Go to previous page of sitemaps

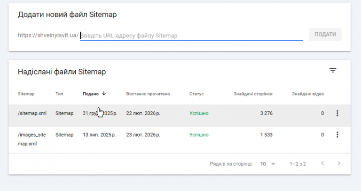(x=322, y=164)
